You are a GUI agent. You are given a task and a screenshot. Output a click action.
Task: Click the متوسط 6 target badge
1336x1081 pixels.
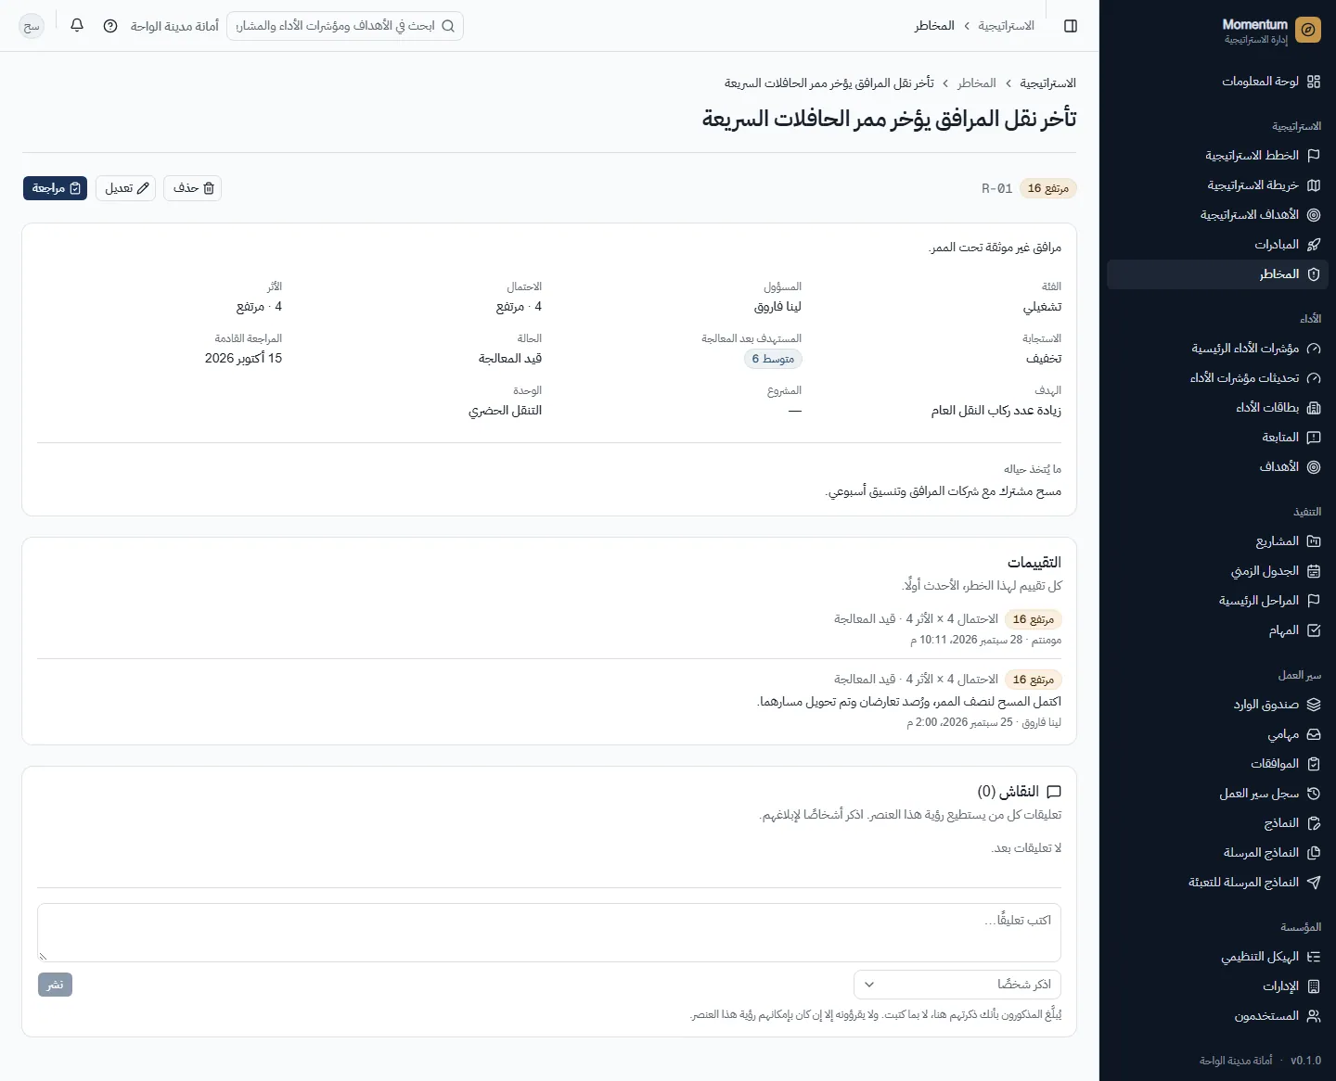(x=773, y=359)
